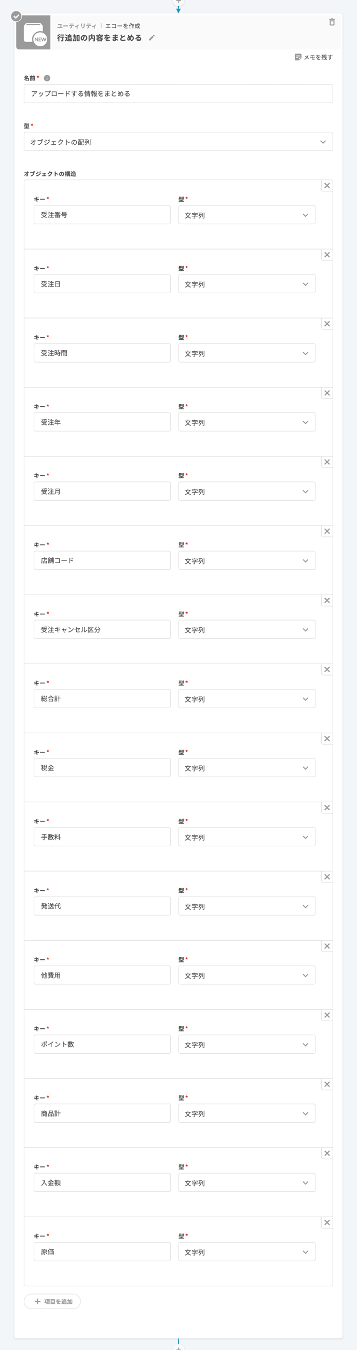Click the info icon next to 名前
The height and width of the screenshot is (1350, 357).
[x=47, y=78]
